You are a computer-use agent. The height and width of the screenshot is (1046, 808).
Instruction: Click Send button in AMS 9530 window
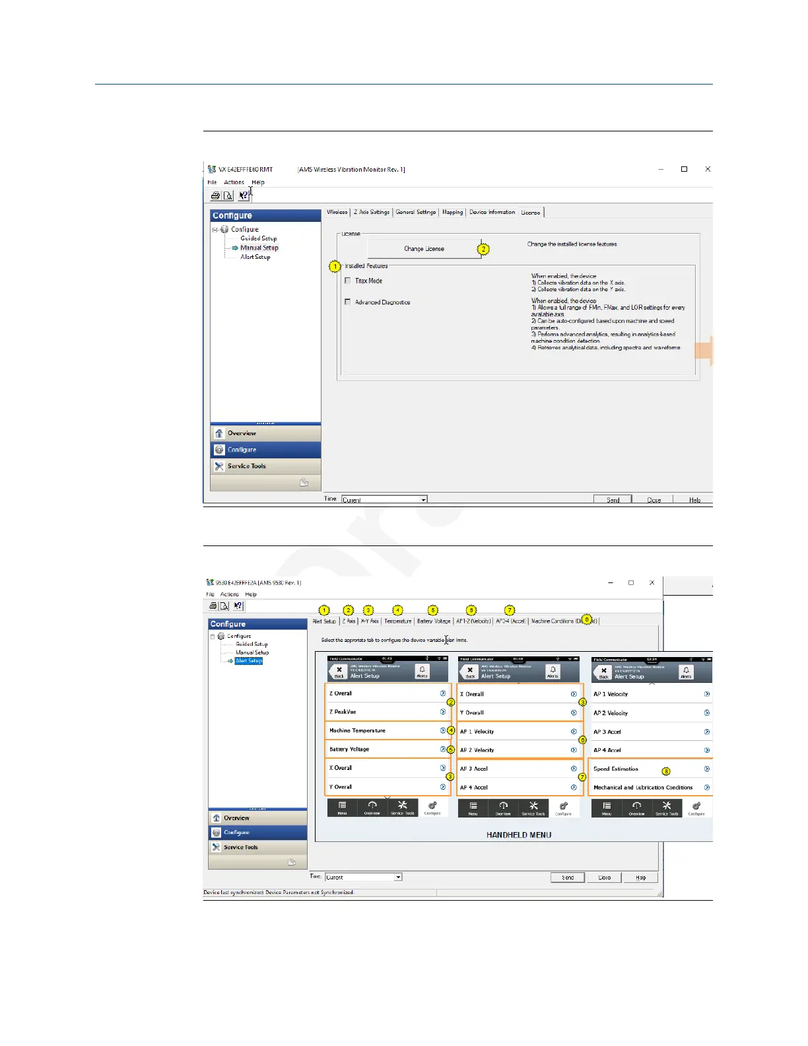click(568, 878)
